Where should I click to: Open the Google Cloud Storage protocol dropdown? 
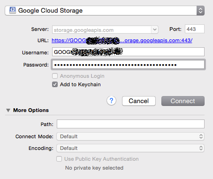click(105, 11)
